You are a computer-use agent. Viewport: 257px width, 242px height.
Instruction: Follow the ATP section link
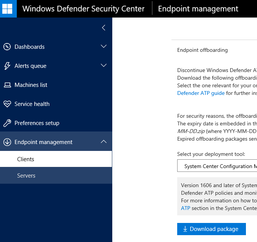coord(185,208)
